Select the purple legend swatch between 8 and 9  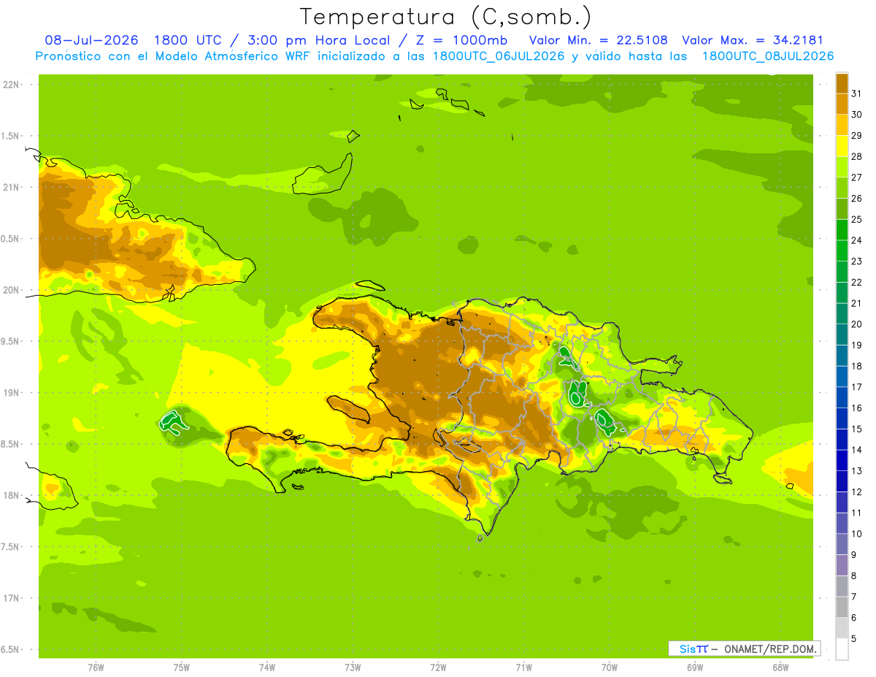pyautogui.click(x=842, y=565)
